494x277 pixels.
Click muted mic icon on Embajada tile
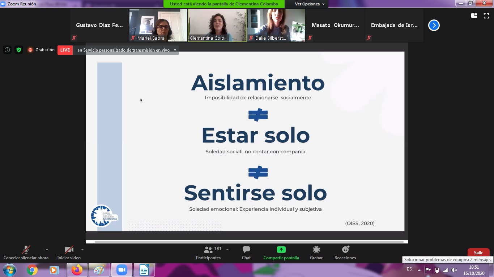[x=369, y=38]
